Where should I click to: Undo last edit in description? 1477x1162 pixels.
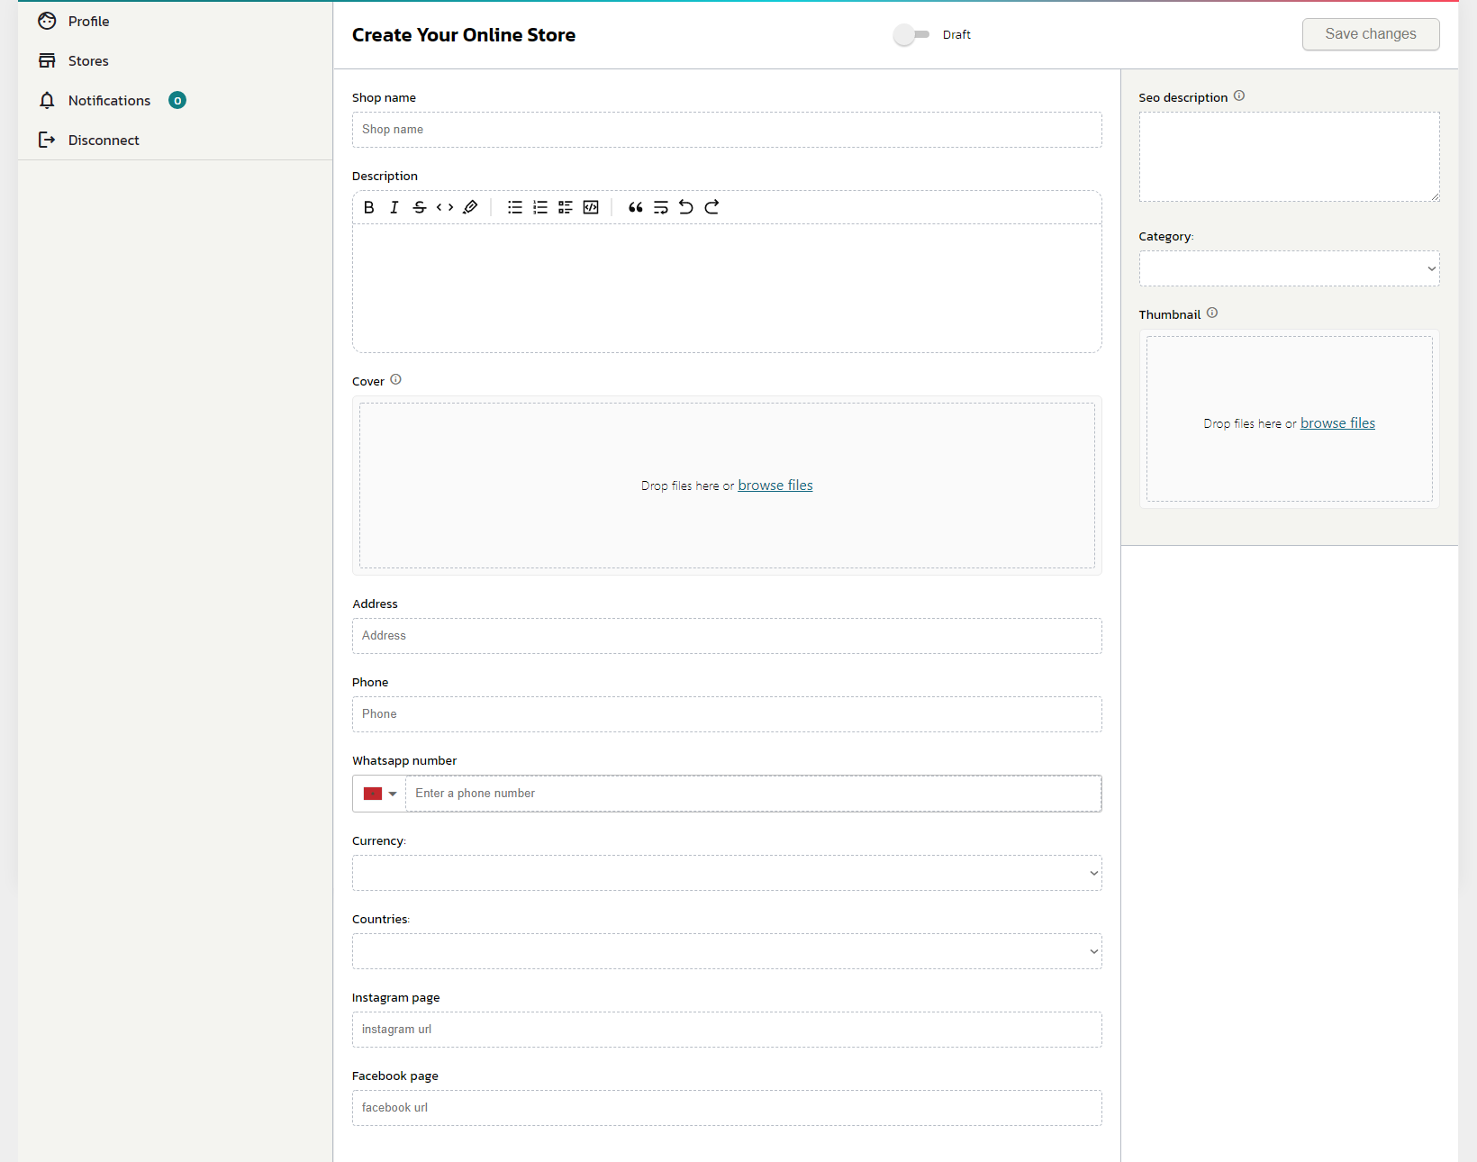click(686, 207)
